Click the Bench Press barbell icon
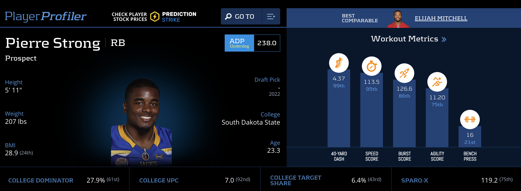521x191 pixels. (470, 119)
